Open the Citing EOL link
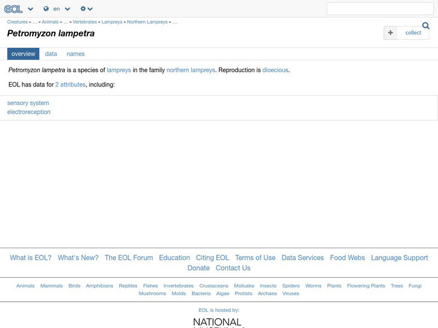 pos(212,257)
